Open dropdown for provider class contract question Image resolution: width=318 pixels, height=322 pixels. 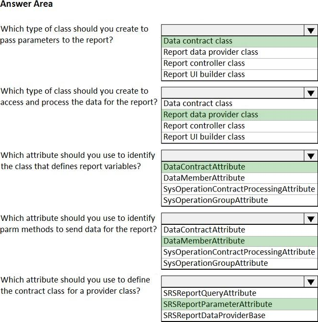[310, 282]
